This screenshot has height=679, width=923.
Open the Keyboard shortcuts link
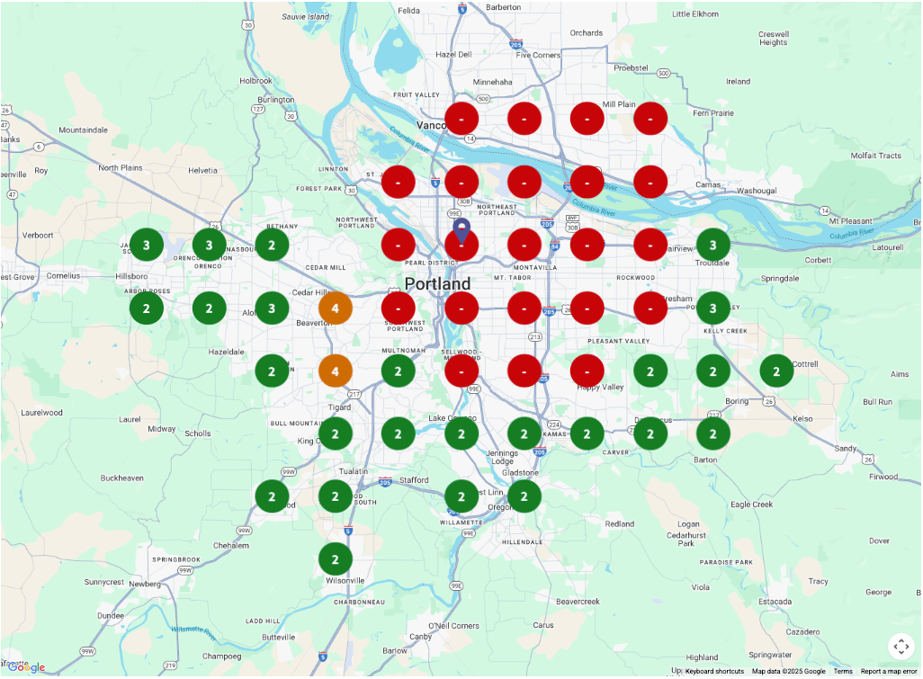[x=714, y=671]
